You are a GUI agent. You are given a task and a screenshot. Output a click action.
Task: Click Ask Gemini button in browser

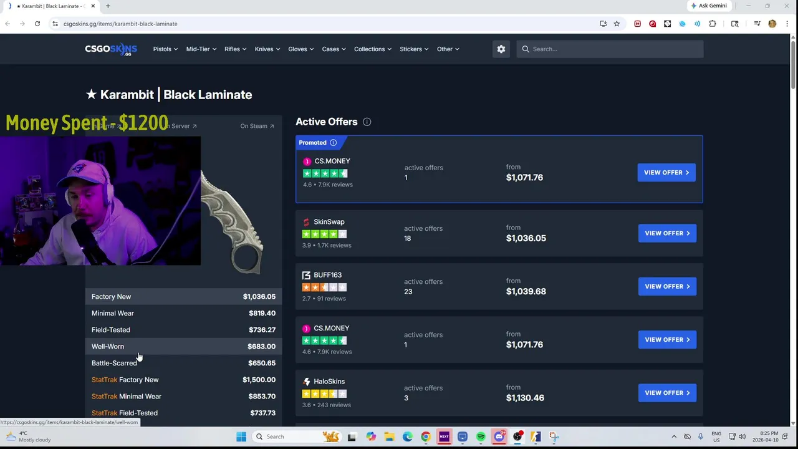[x=708, y=6]
